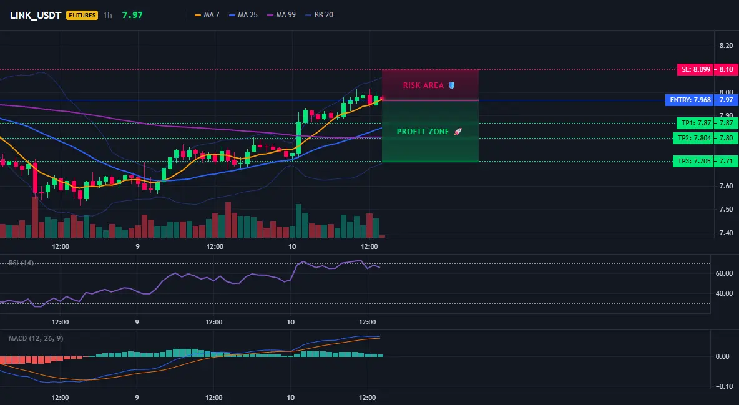The width and height of the screenshot is (739, 405).
Task: Click the 7.40 price axis value
Action: tap(727, 232)
